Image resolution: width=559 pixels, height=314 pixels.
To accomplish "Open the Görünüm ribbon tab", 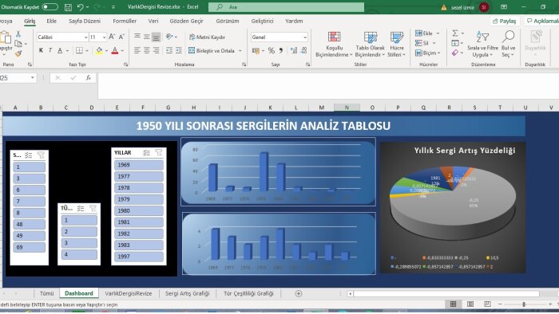I will [x=228, y=21].
